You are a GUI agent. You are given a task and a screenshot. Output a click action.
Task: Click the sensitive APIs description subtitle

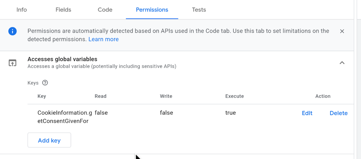tap(102, 66)
